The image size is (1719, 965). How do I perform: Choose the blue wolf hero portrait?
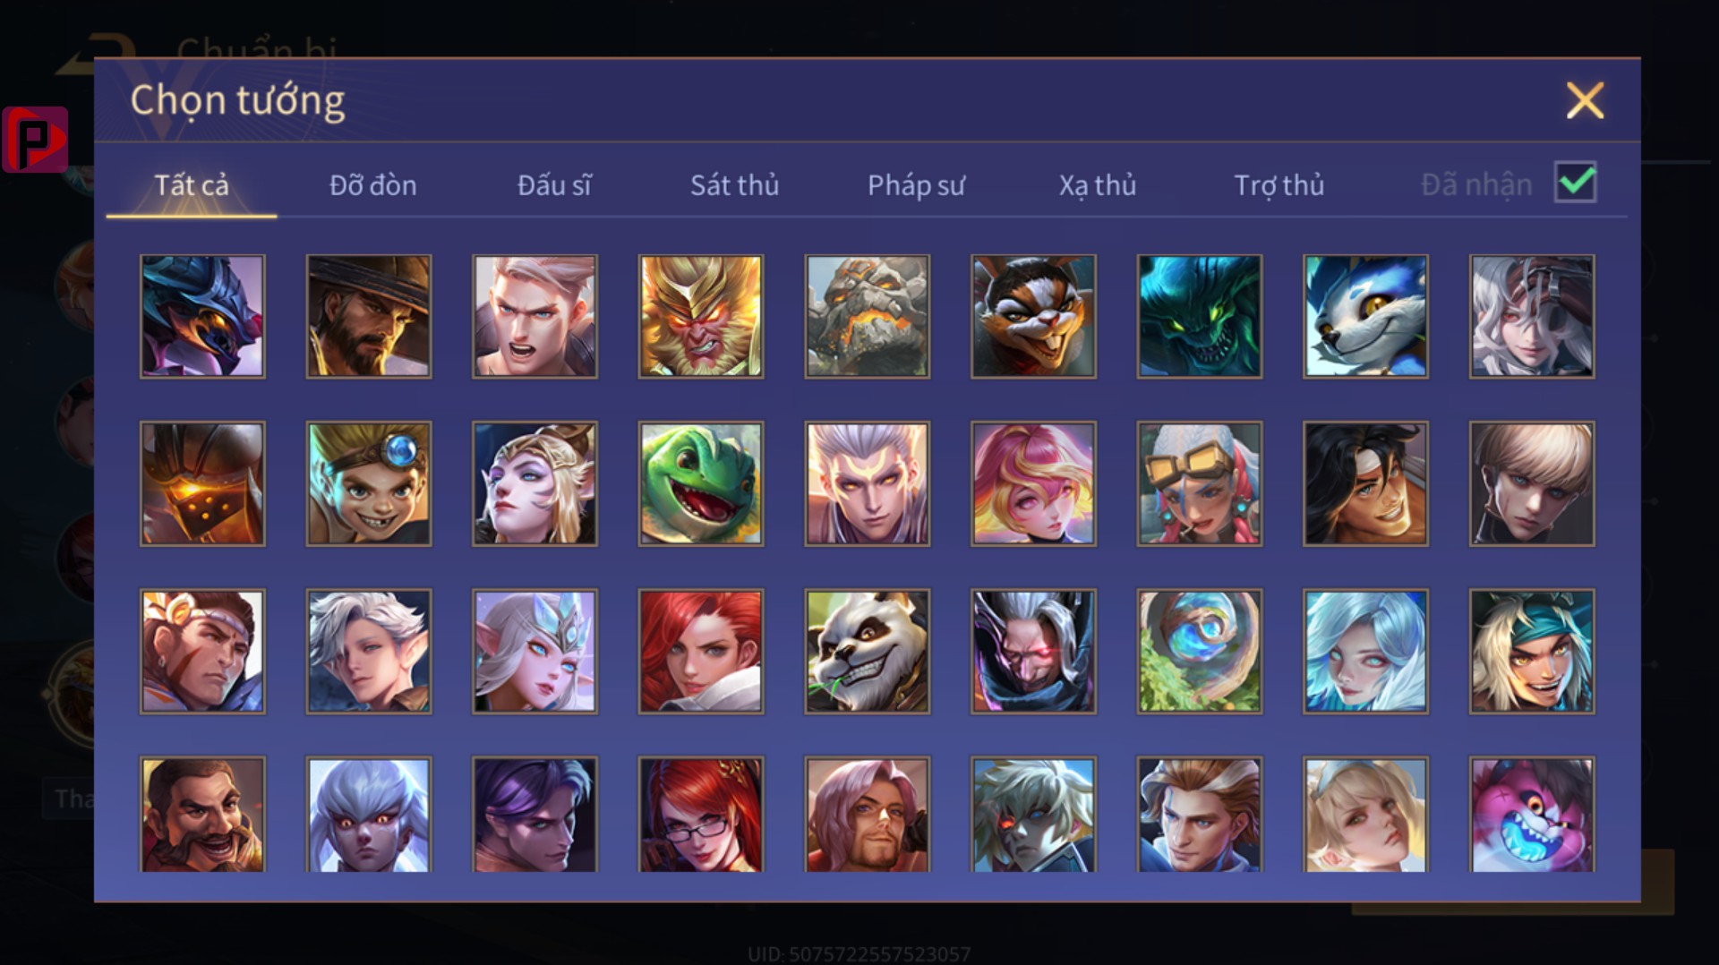(1365, 316)
